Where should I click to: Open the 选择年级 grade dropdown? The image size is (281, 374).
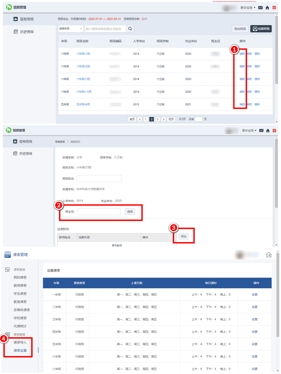point(71,29)
